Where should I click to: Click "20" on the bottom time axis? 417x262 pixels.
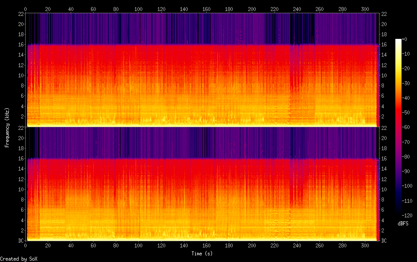[x=48, y=246]
